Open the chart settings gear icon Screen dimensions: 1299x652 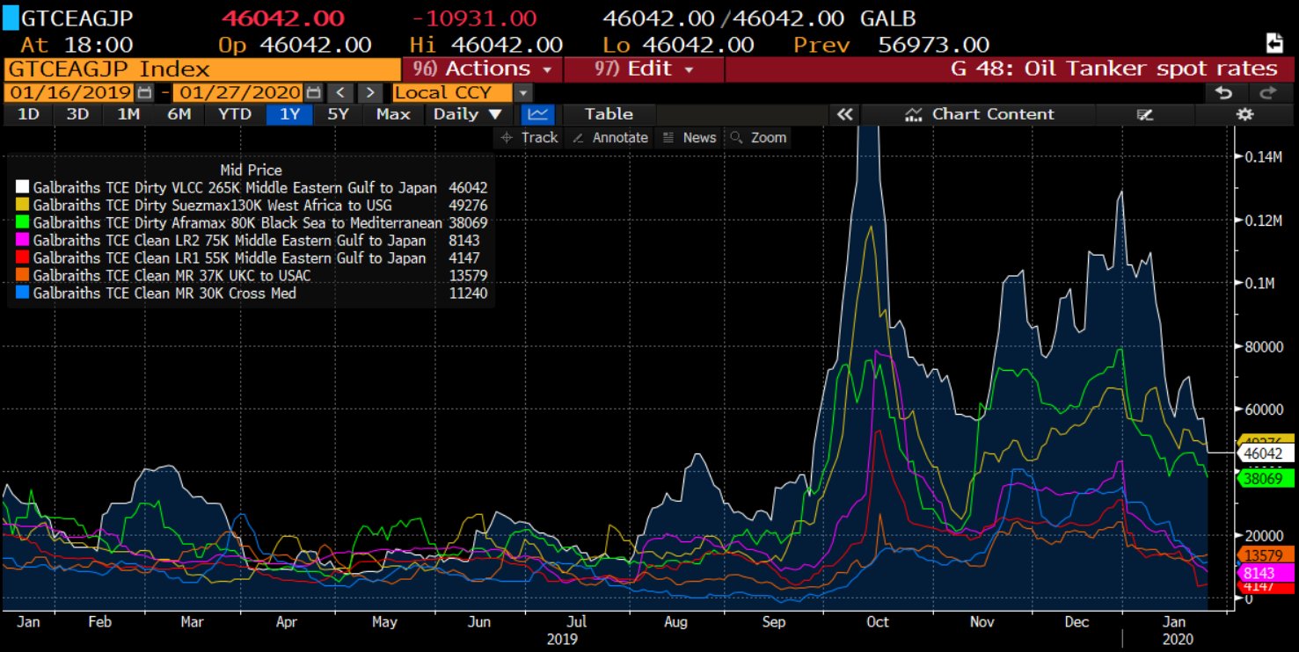click(1244, 114)
